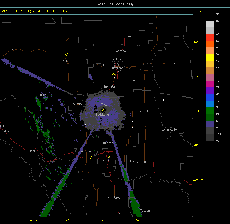Viewport: 230px width, 224px height.
Task: Click the Olds town label
Action: click(104, 105)
